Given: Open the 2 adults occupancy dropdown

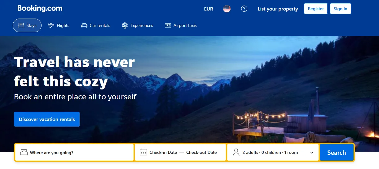Looking at the screenshot, I should (273, 152).
